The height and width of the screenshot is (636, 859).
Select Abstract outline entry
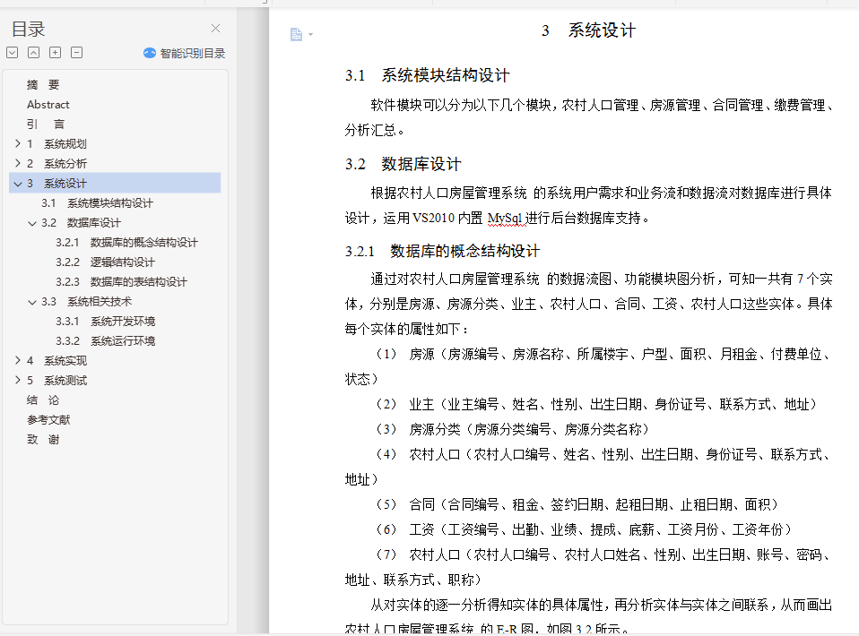[x=48, y=105]
